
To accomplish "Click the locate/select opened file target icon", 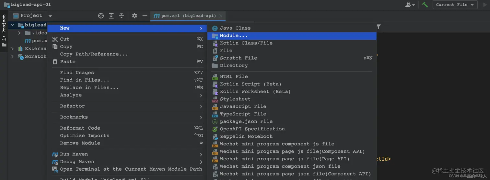I will pos(101,15).
